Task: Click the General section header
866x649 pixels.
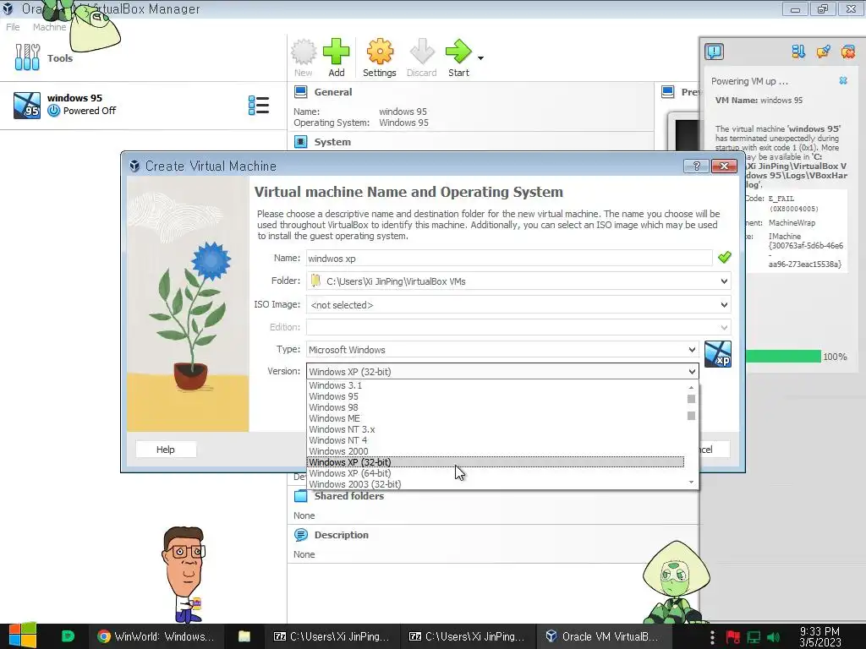Action: click(x=332, y=92)
